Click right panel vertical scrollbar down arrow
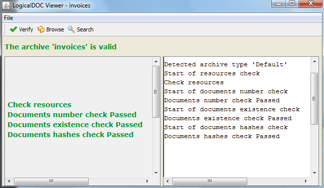 pos(315,173)
